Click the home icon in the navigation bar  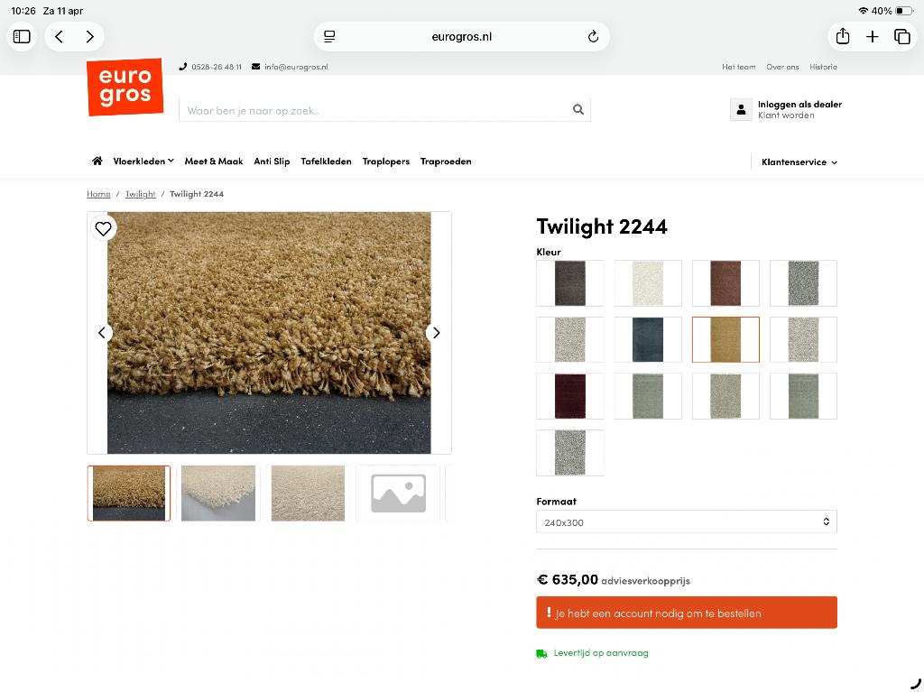(97, 161)
